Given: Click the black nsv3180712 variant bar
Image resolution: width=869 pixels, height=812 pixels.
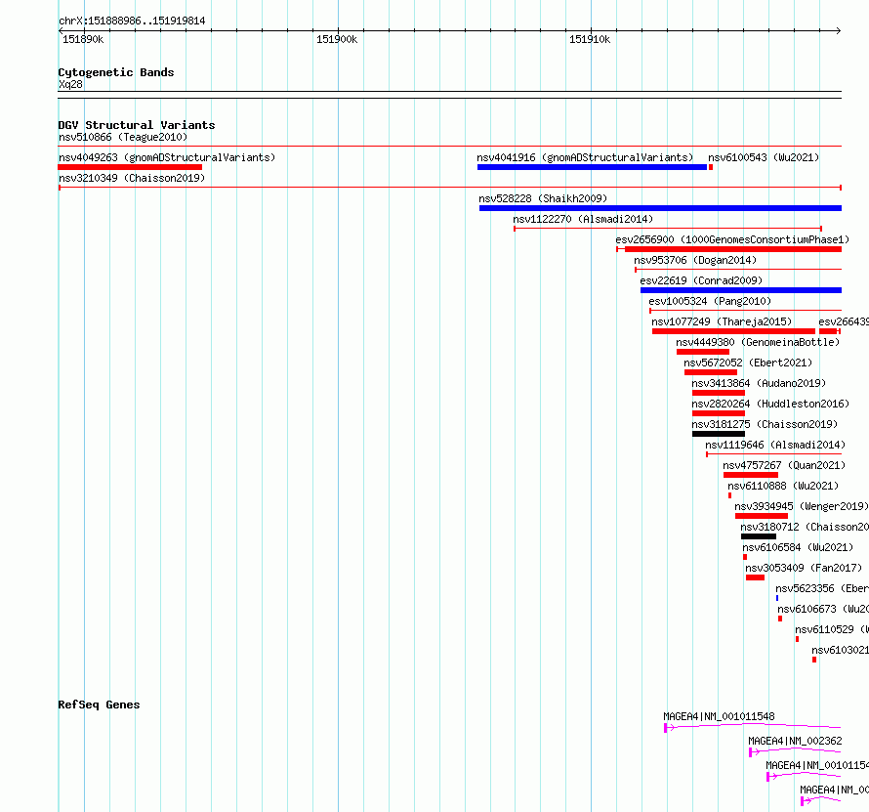Looking at the screenshot, I should (758, 536).
